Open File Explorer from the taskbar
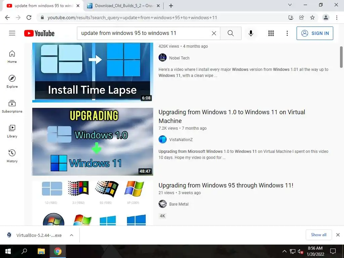The image size is (344, 258). 41,251
